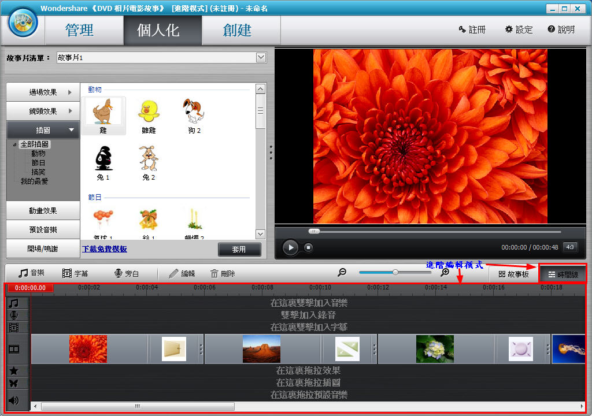
Task: Click the music track note icon
Action: [14, 303]
